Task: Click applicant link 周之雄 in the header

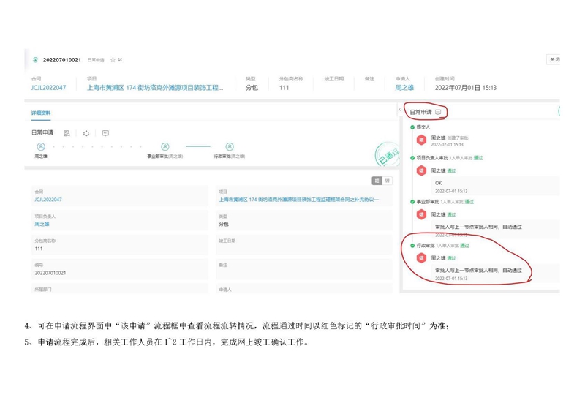Action: tap(404, 88)
